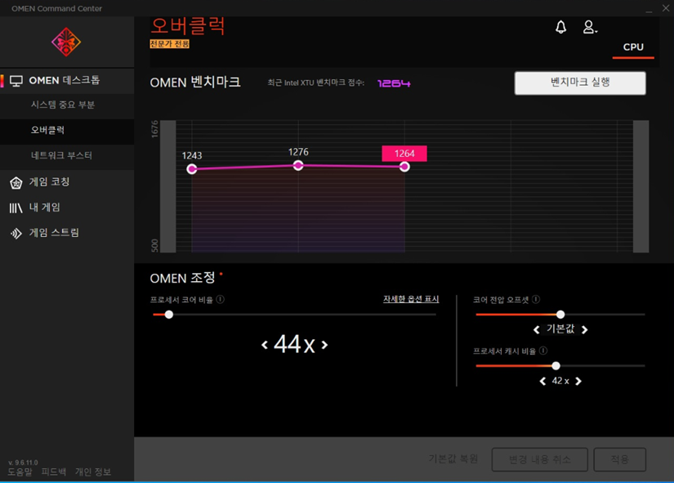Click the core voltage offset slider handle
The height and width of the screenshot is (483, 674).
coord(560,315)
